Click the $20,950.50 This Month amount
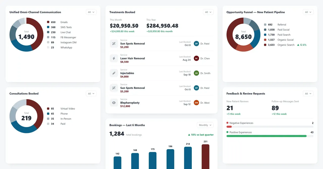The image size is (323, 169). (124, 26)
